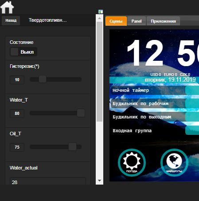Click the Гистерезис value field showing 10
The image size is (199, 201).
click(x=17, y=80)
